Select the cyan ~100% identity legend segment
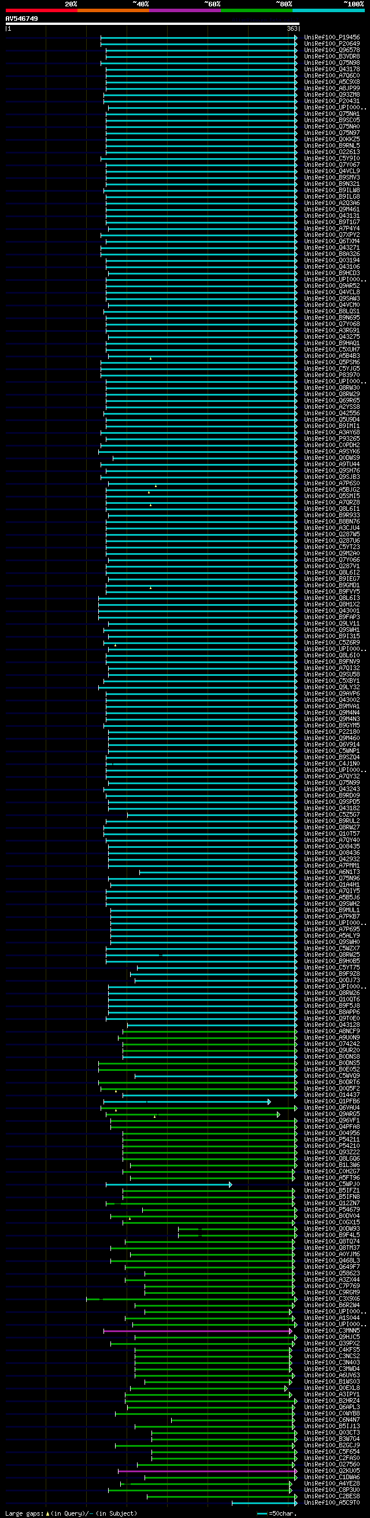 point(328,10)
